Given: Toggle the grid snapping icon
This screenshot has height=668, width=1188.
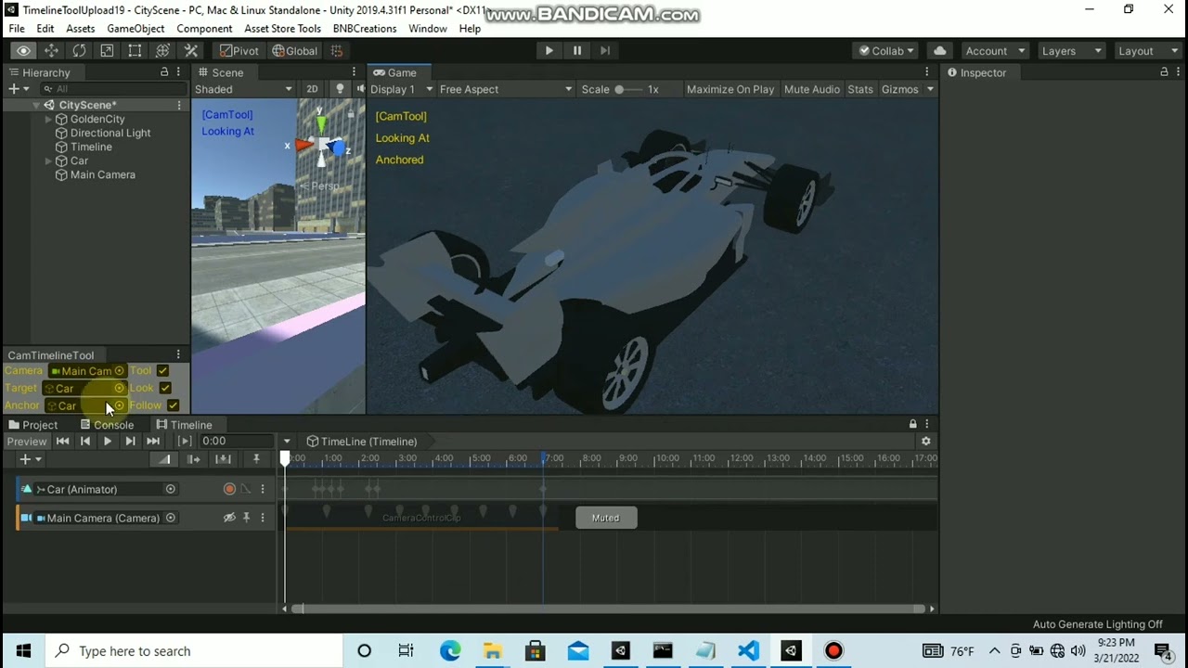Looking at the screenshot, I should pos(337,51).
